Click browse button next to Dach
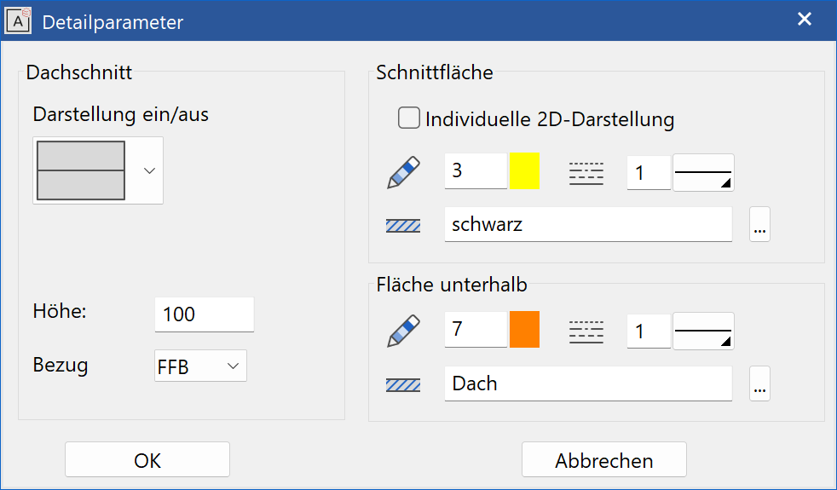The image size is (837, 490). [x=759, y=384]
